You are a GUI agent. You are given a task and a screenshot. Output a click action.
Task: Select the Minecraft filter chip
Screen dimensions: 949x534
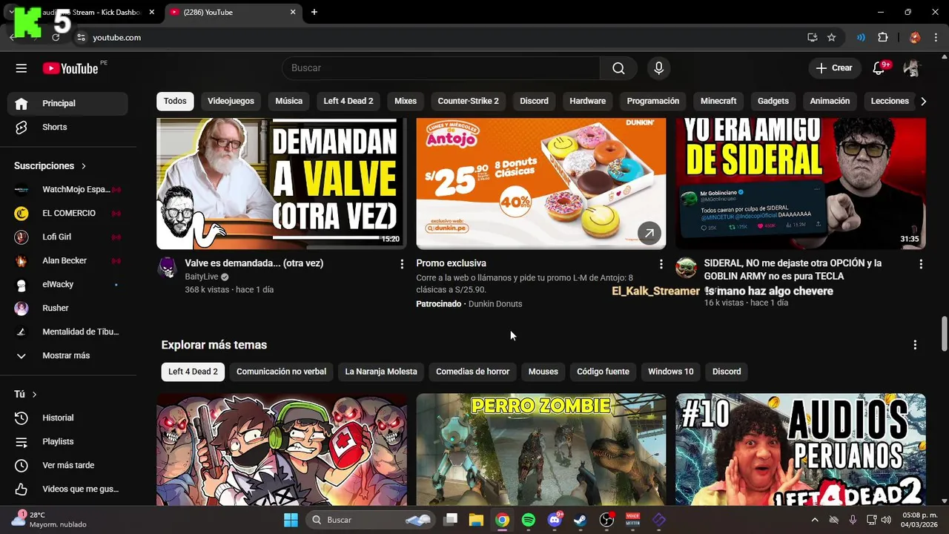pos(718,101)
